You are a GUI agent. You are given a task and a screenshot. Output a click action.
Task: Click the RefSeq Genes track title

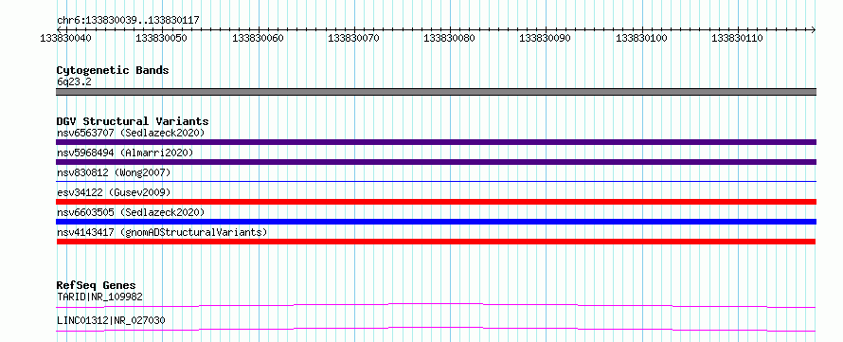click(x=97, y=285)
